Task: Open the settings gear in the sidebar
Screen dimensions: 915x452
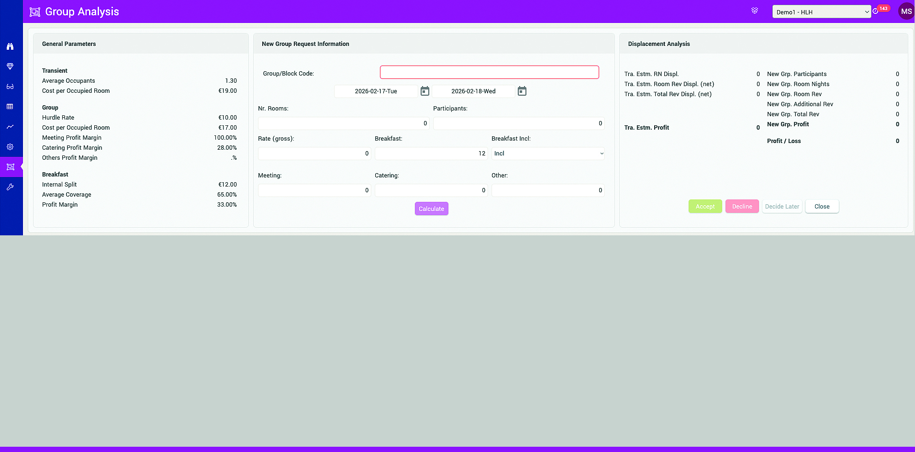Action: [x=10, y=147]
